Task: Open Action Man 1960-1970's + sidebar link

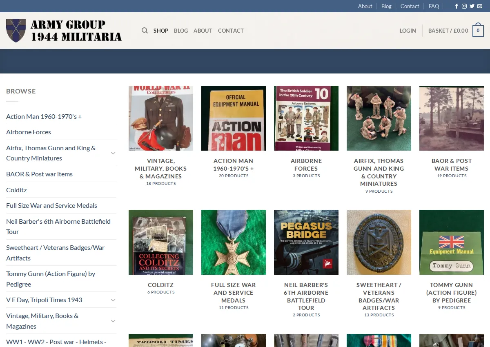Action: pos(44,116)
